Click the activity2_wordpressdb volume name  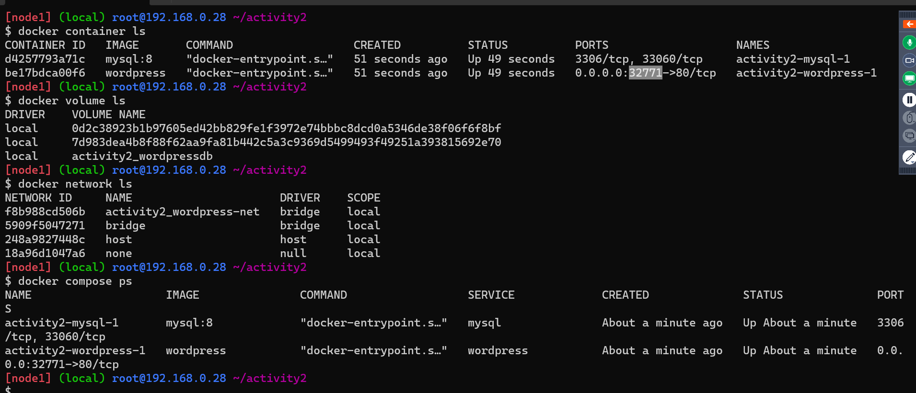(x=142, y=156)
